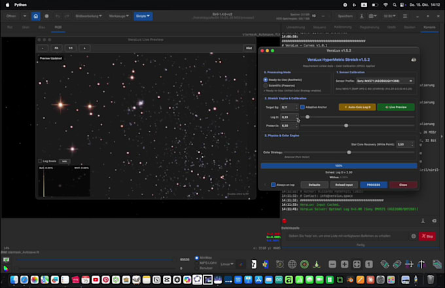Select MIPS-LO/HI display radio button
The image size is (445, 288).
tap(197, 263)
